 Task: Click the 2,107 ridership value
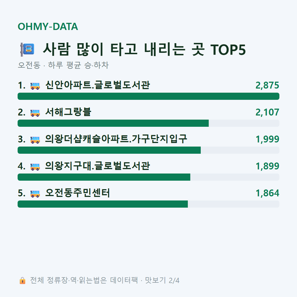(267, 112)
